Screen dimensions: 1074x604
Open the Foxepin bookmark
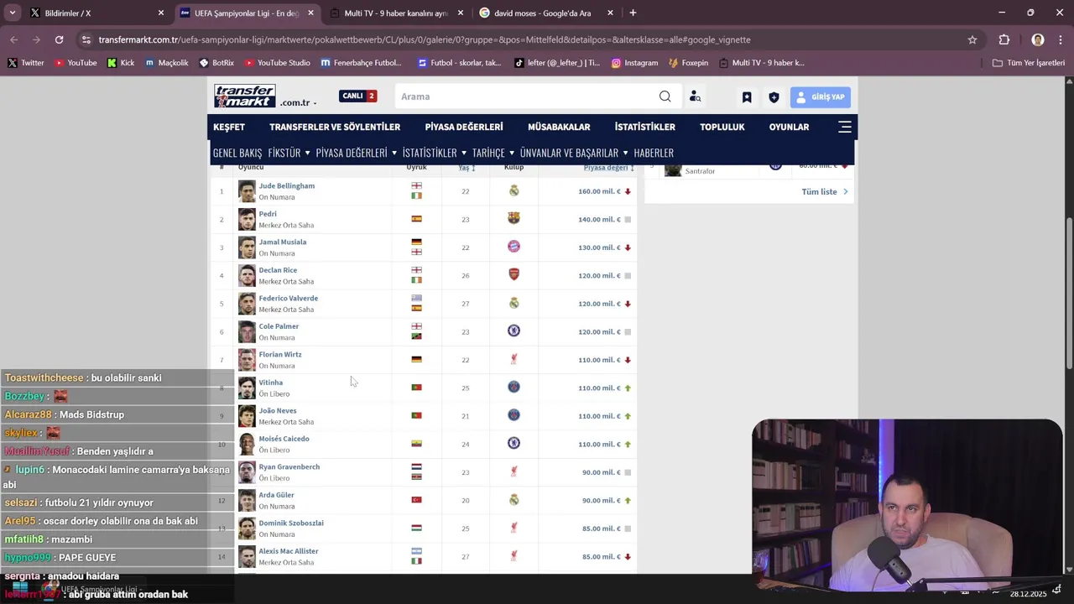pyautogui.click(x=688, y=63)
